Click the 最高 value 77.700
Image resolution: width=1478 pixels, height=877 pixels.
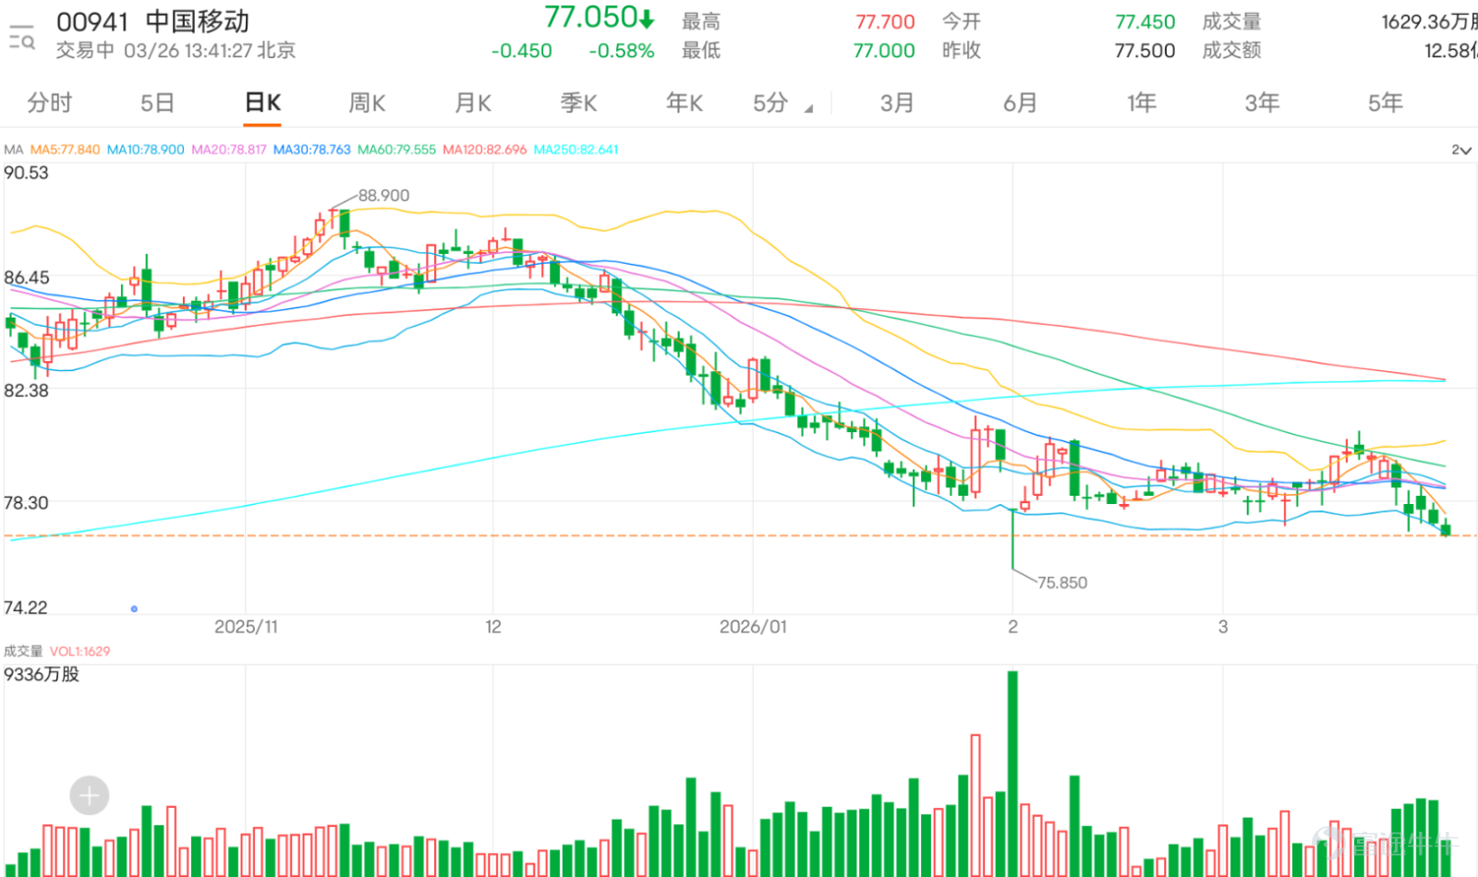(885, 21)
